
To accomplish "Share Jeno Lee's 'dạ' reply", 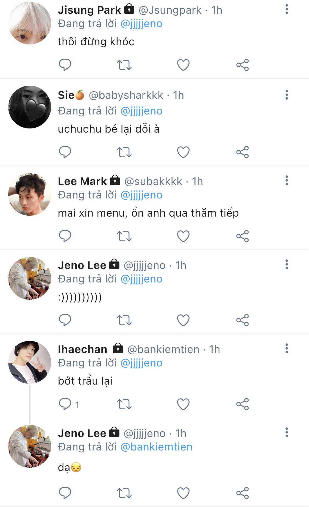I will tap(243, 493).
